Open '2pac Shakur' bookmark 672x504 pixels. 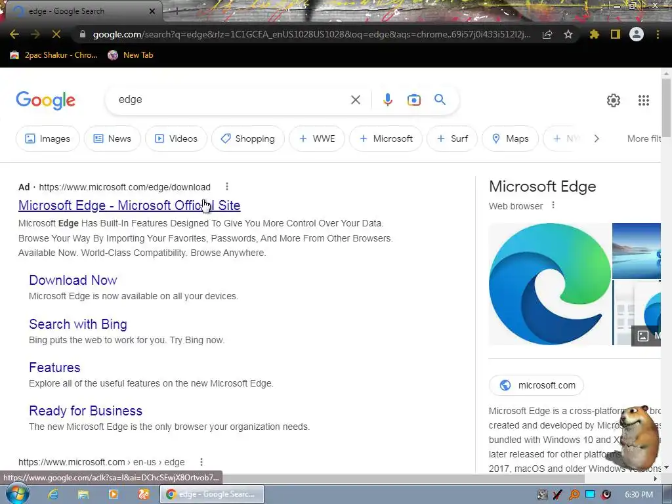[x=54, y=55]
